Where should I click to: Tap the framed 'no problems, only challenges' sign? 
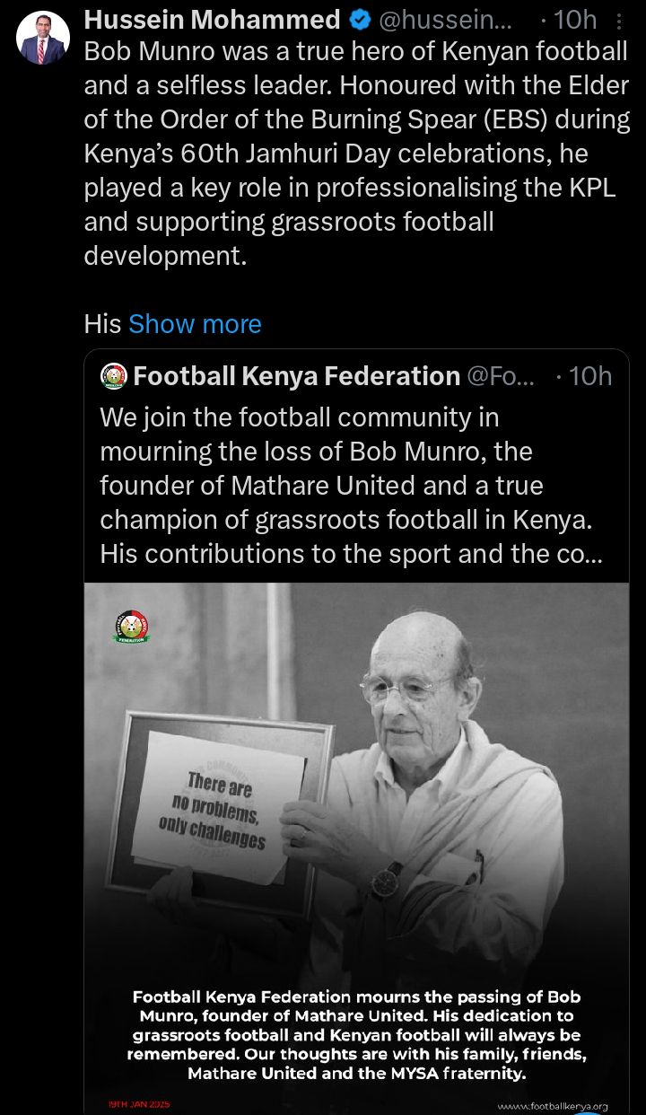[226, 807]
